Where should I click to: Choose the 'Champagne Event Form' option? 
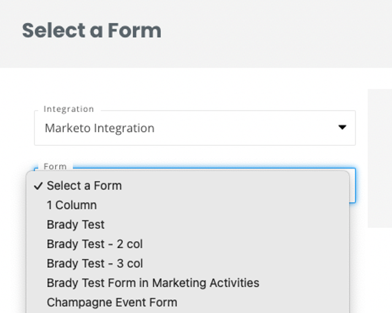(x=112, y=302)
